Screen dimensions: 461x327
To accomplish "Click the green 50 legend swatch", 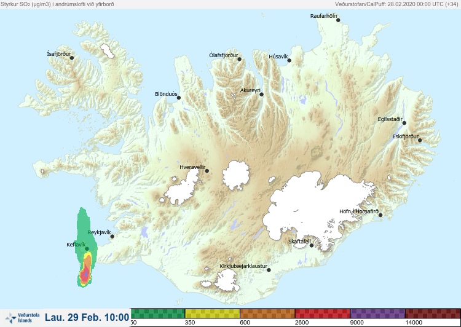I will coord(157,313).
